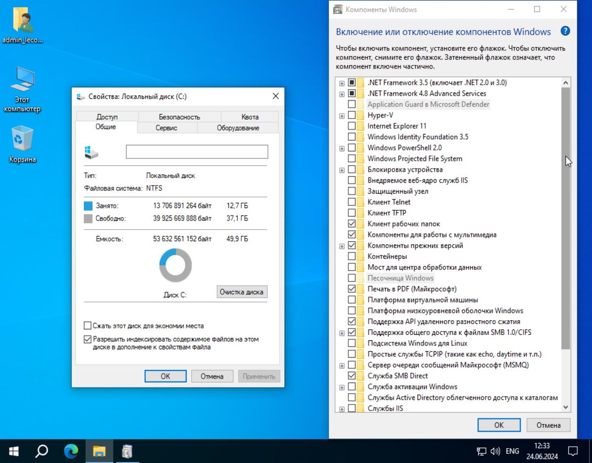Click the Очистка диска button
This screenshot has width=592, height=463.
242,292
